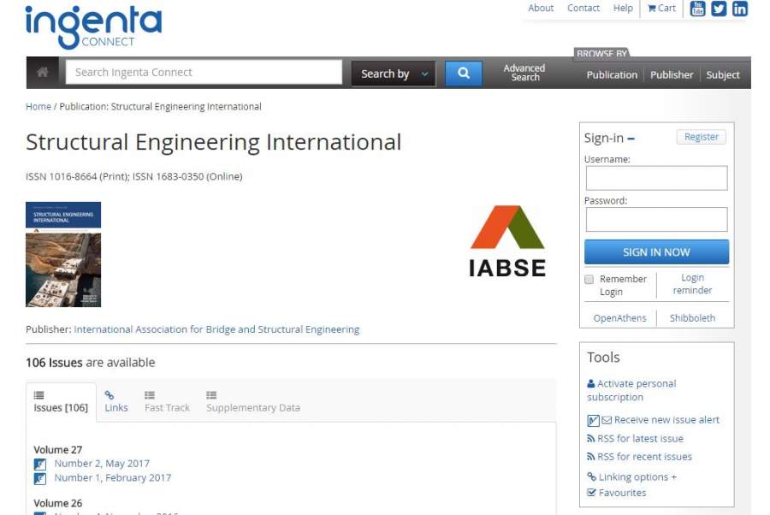This screenshot has width=770, height=515.
Task: Open the Help page
Action: 623,8
